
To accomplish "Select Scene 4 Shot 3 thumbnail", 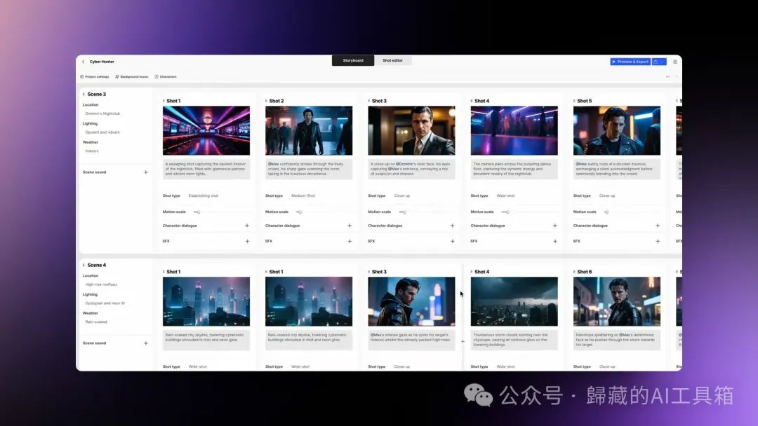I will point(411,301).
